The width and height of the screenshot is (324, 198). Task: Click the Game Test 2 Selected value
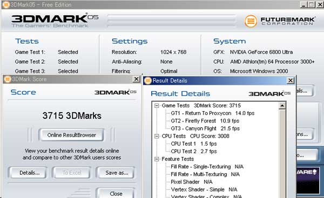(68, 62)
